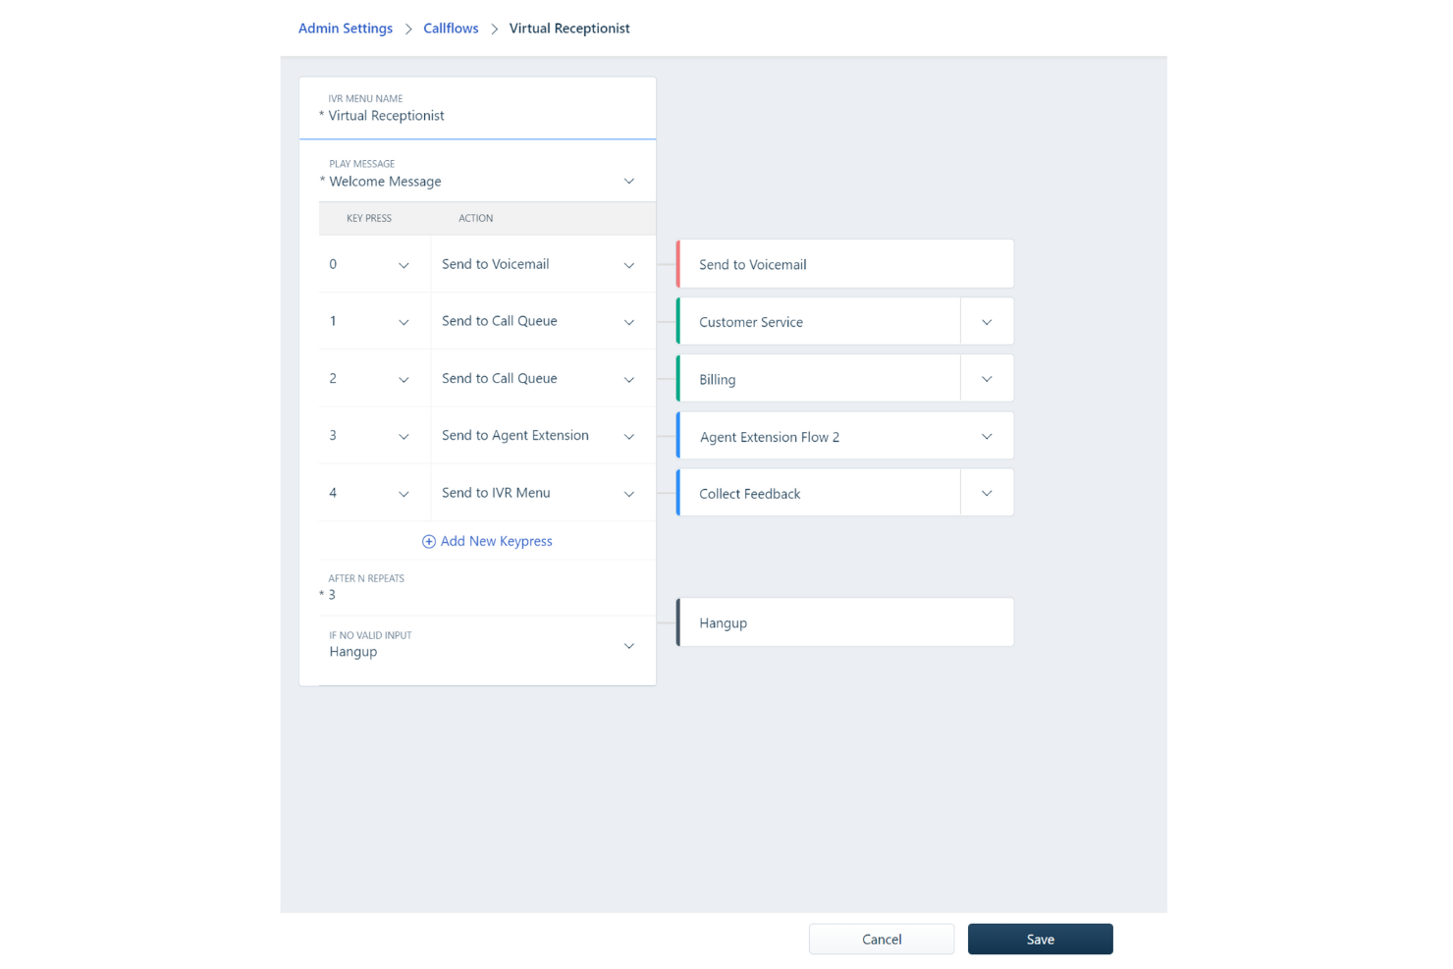1453x969 pixels.
Task: Open the key press 3 chevron
Action: tap(404, 437)
